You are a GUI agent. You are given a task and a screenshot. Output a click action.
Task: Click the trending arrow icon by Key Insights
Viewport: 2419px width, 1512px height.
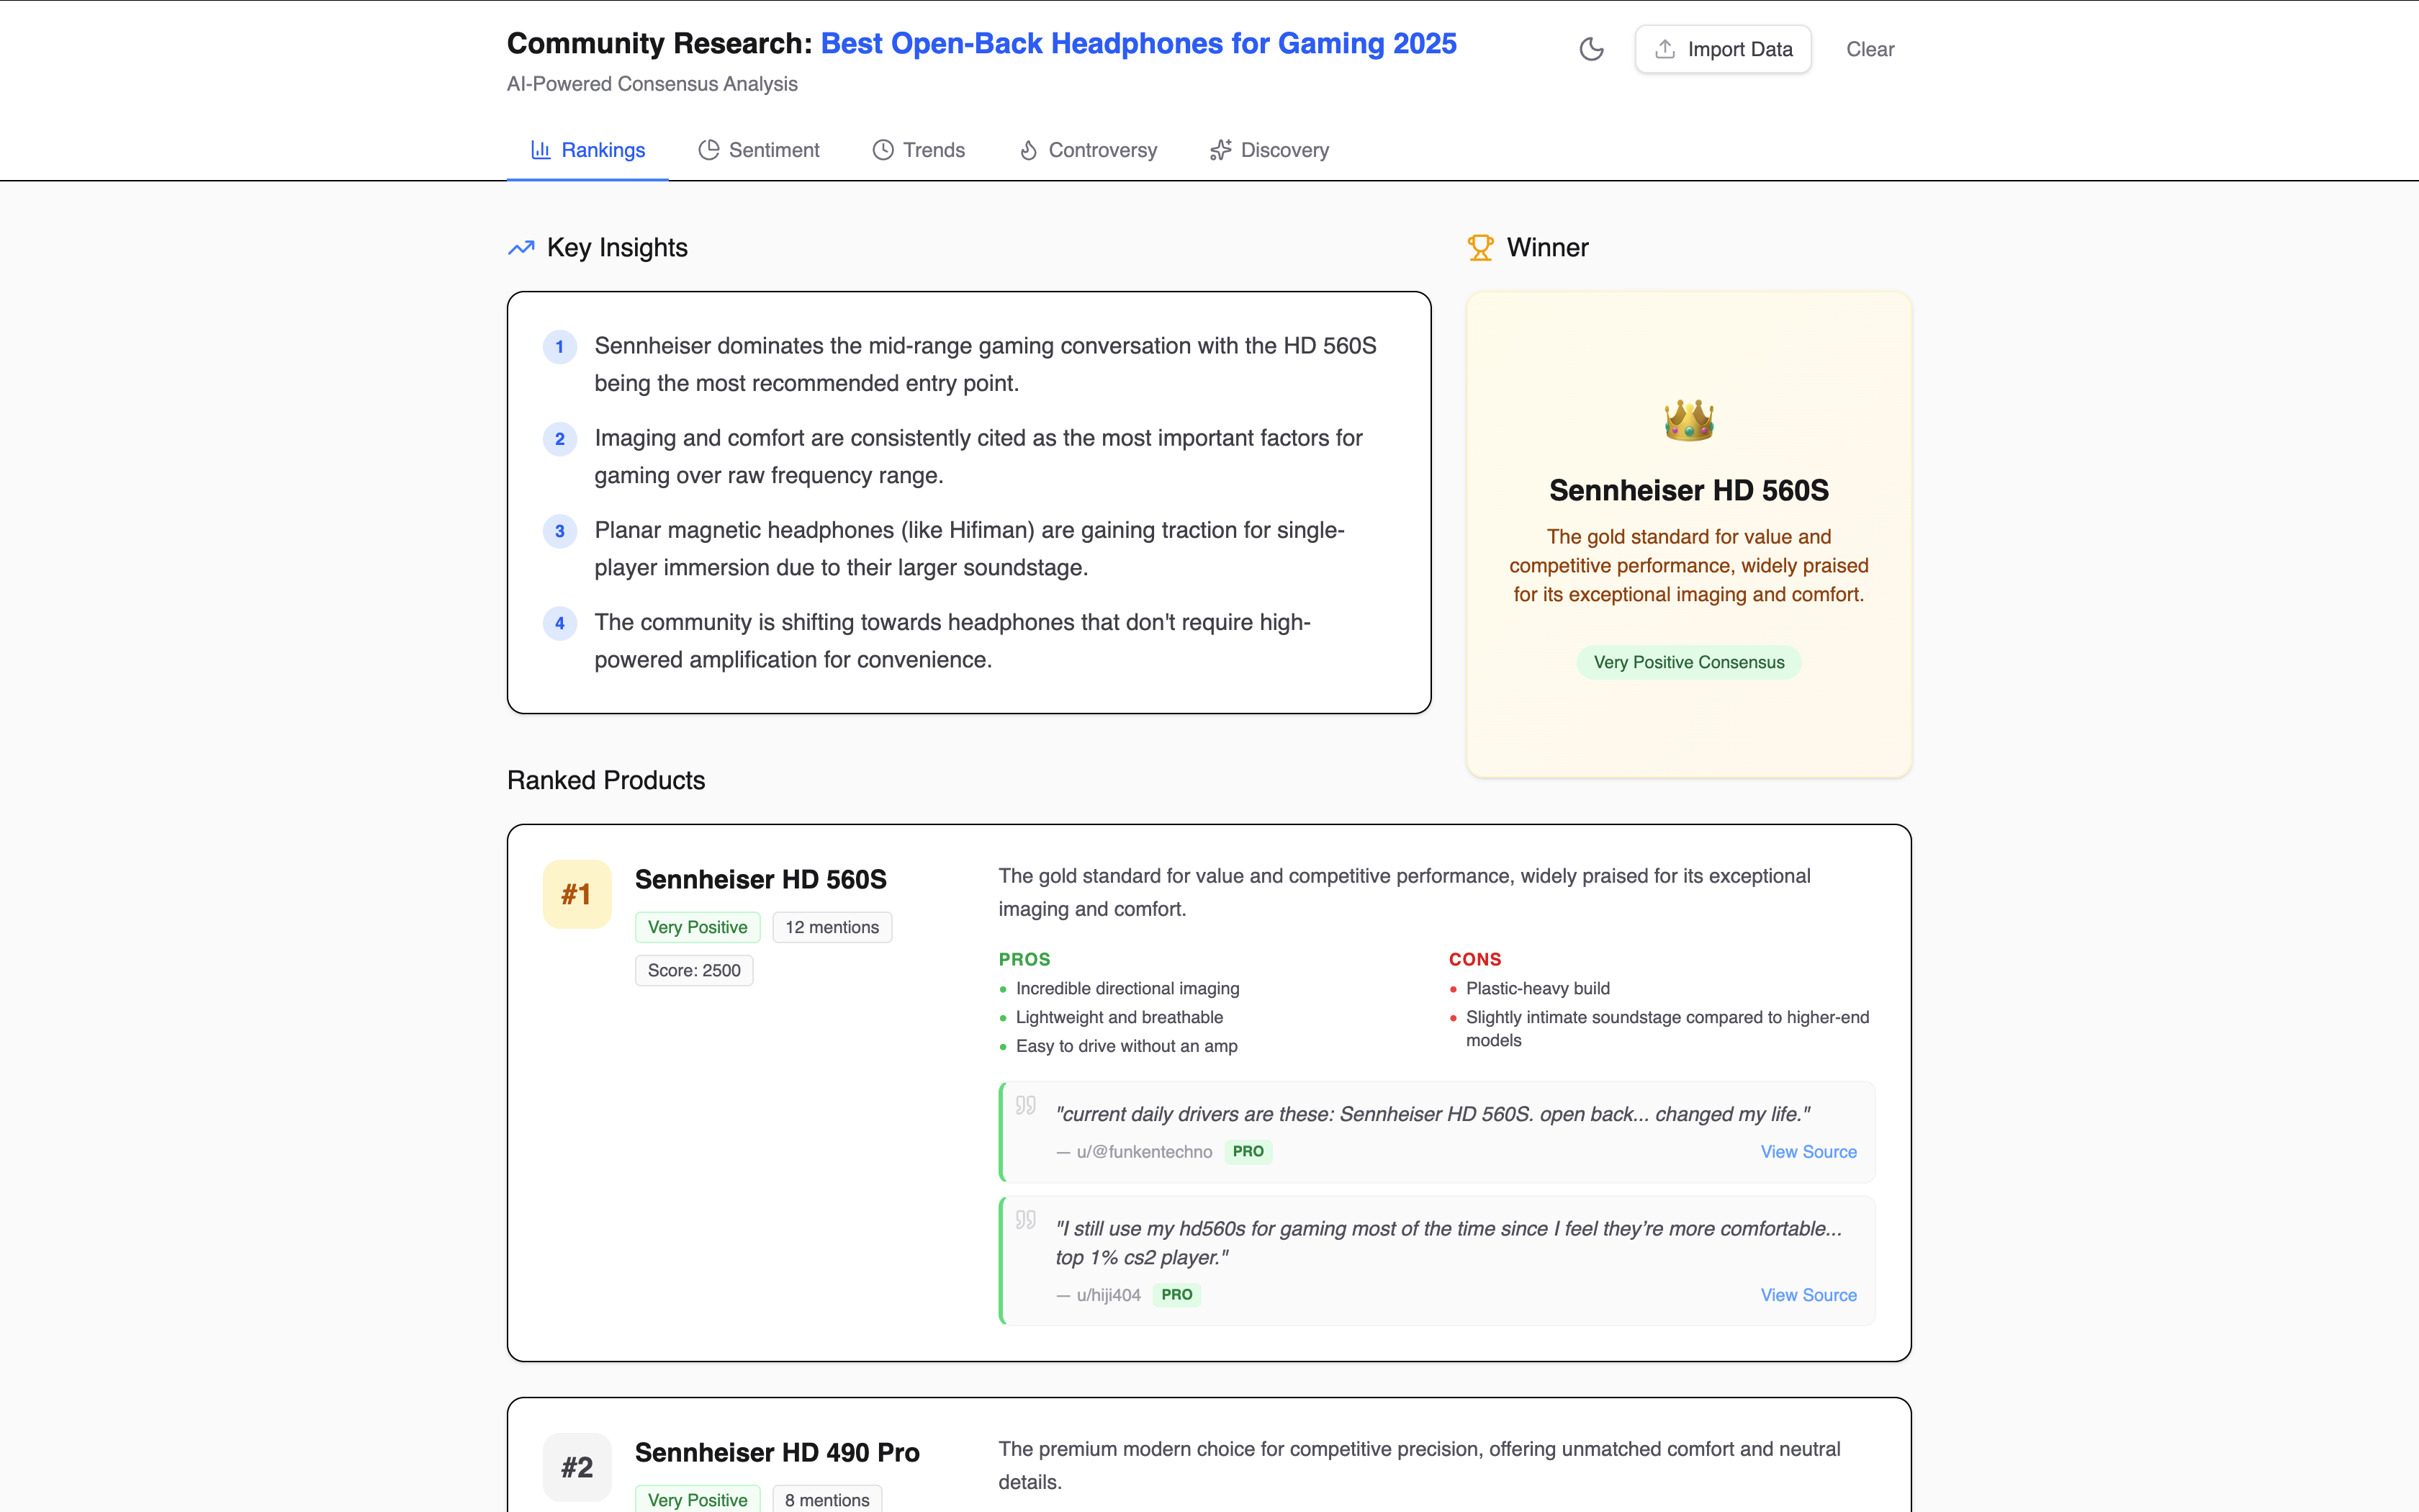(x=521, y=247)
